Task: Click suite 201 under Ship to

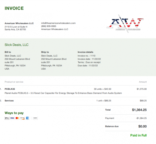Action: (x=46, y=62)
